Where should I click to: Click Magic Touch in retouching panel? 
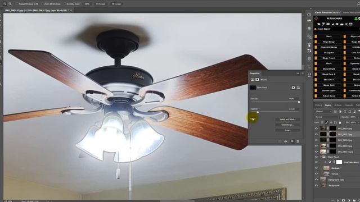click(x=328, y=58)
